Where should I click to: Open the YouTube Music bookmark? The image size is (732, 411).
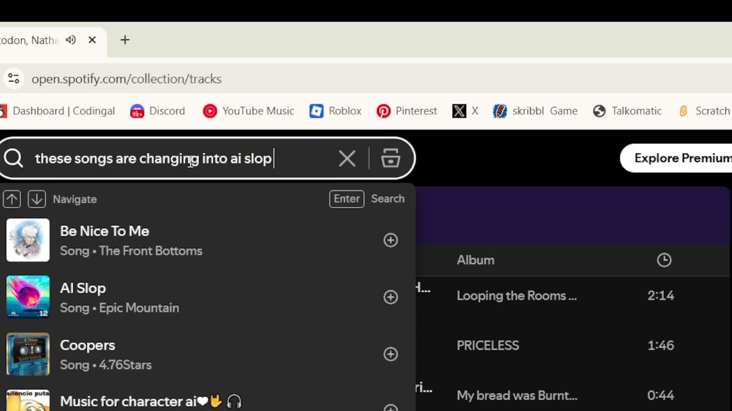click(x=249, y=111)
